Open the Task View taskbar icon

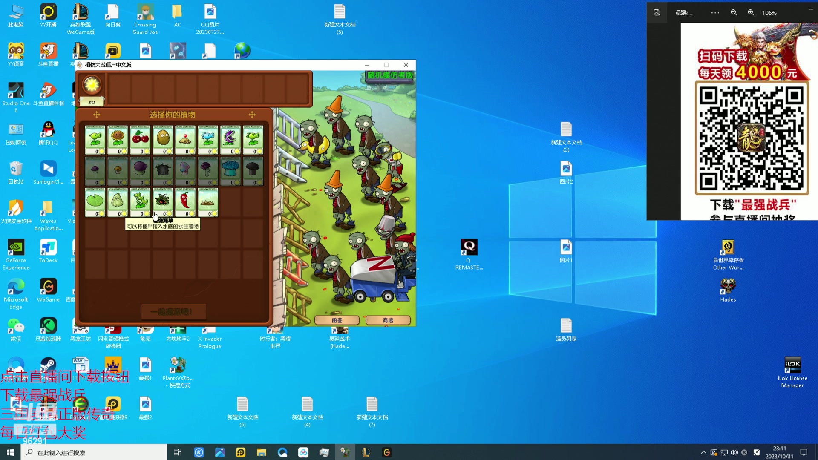pos(177,452)
